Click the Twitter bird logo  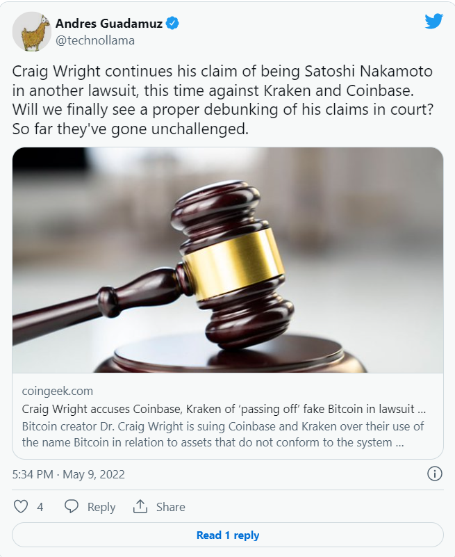click(x=433, y=22)
